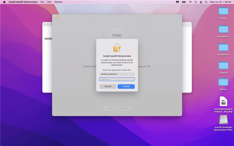Open Install macOS Ventura beta app menu

pyautogui.click(x=23, y=2)
